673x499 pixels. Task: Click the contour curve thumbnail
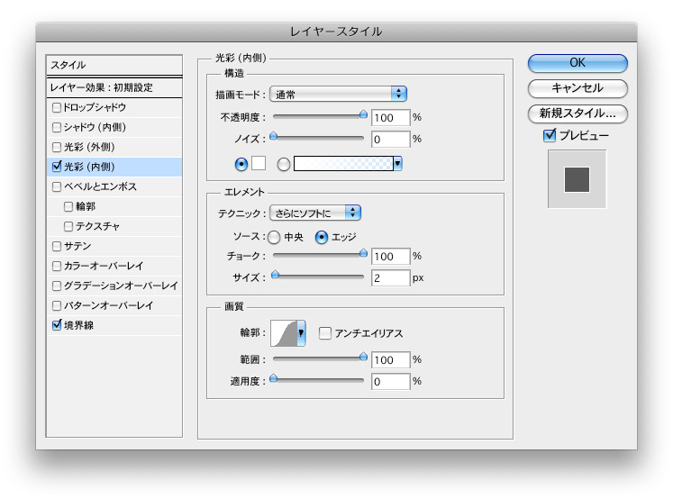pyautogui.click(x=284, y=333)
